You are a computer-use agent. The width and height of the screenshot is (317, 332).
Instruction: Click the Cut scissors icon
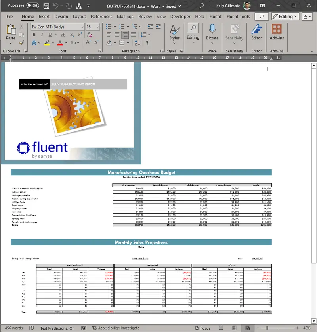tap(21, 27)
